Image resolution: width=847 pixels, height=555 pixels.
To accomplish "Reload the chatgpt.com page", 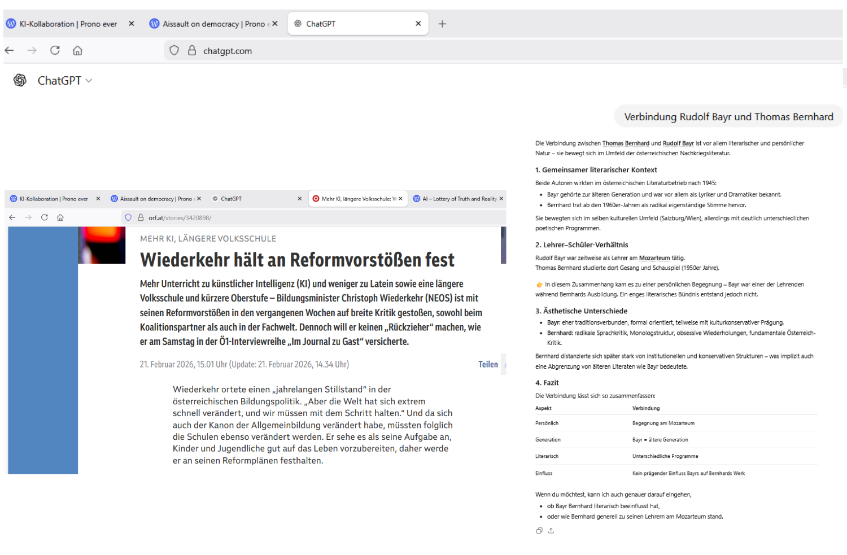I will click(55, 51).
